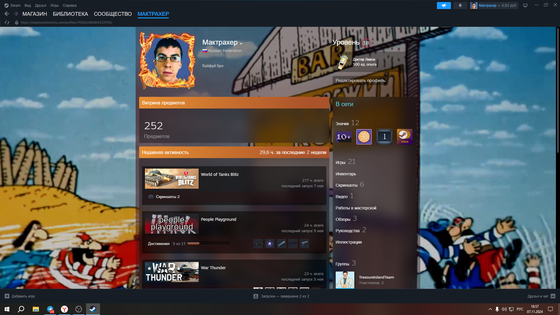Click the dark rifle achievement icon
Viewport: 560px width, 315px height.
click(293, 244)
